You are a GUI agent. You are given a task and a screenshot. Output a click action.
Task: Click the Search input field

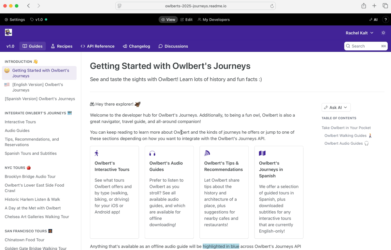(366, 46)
